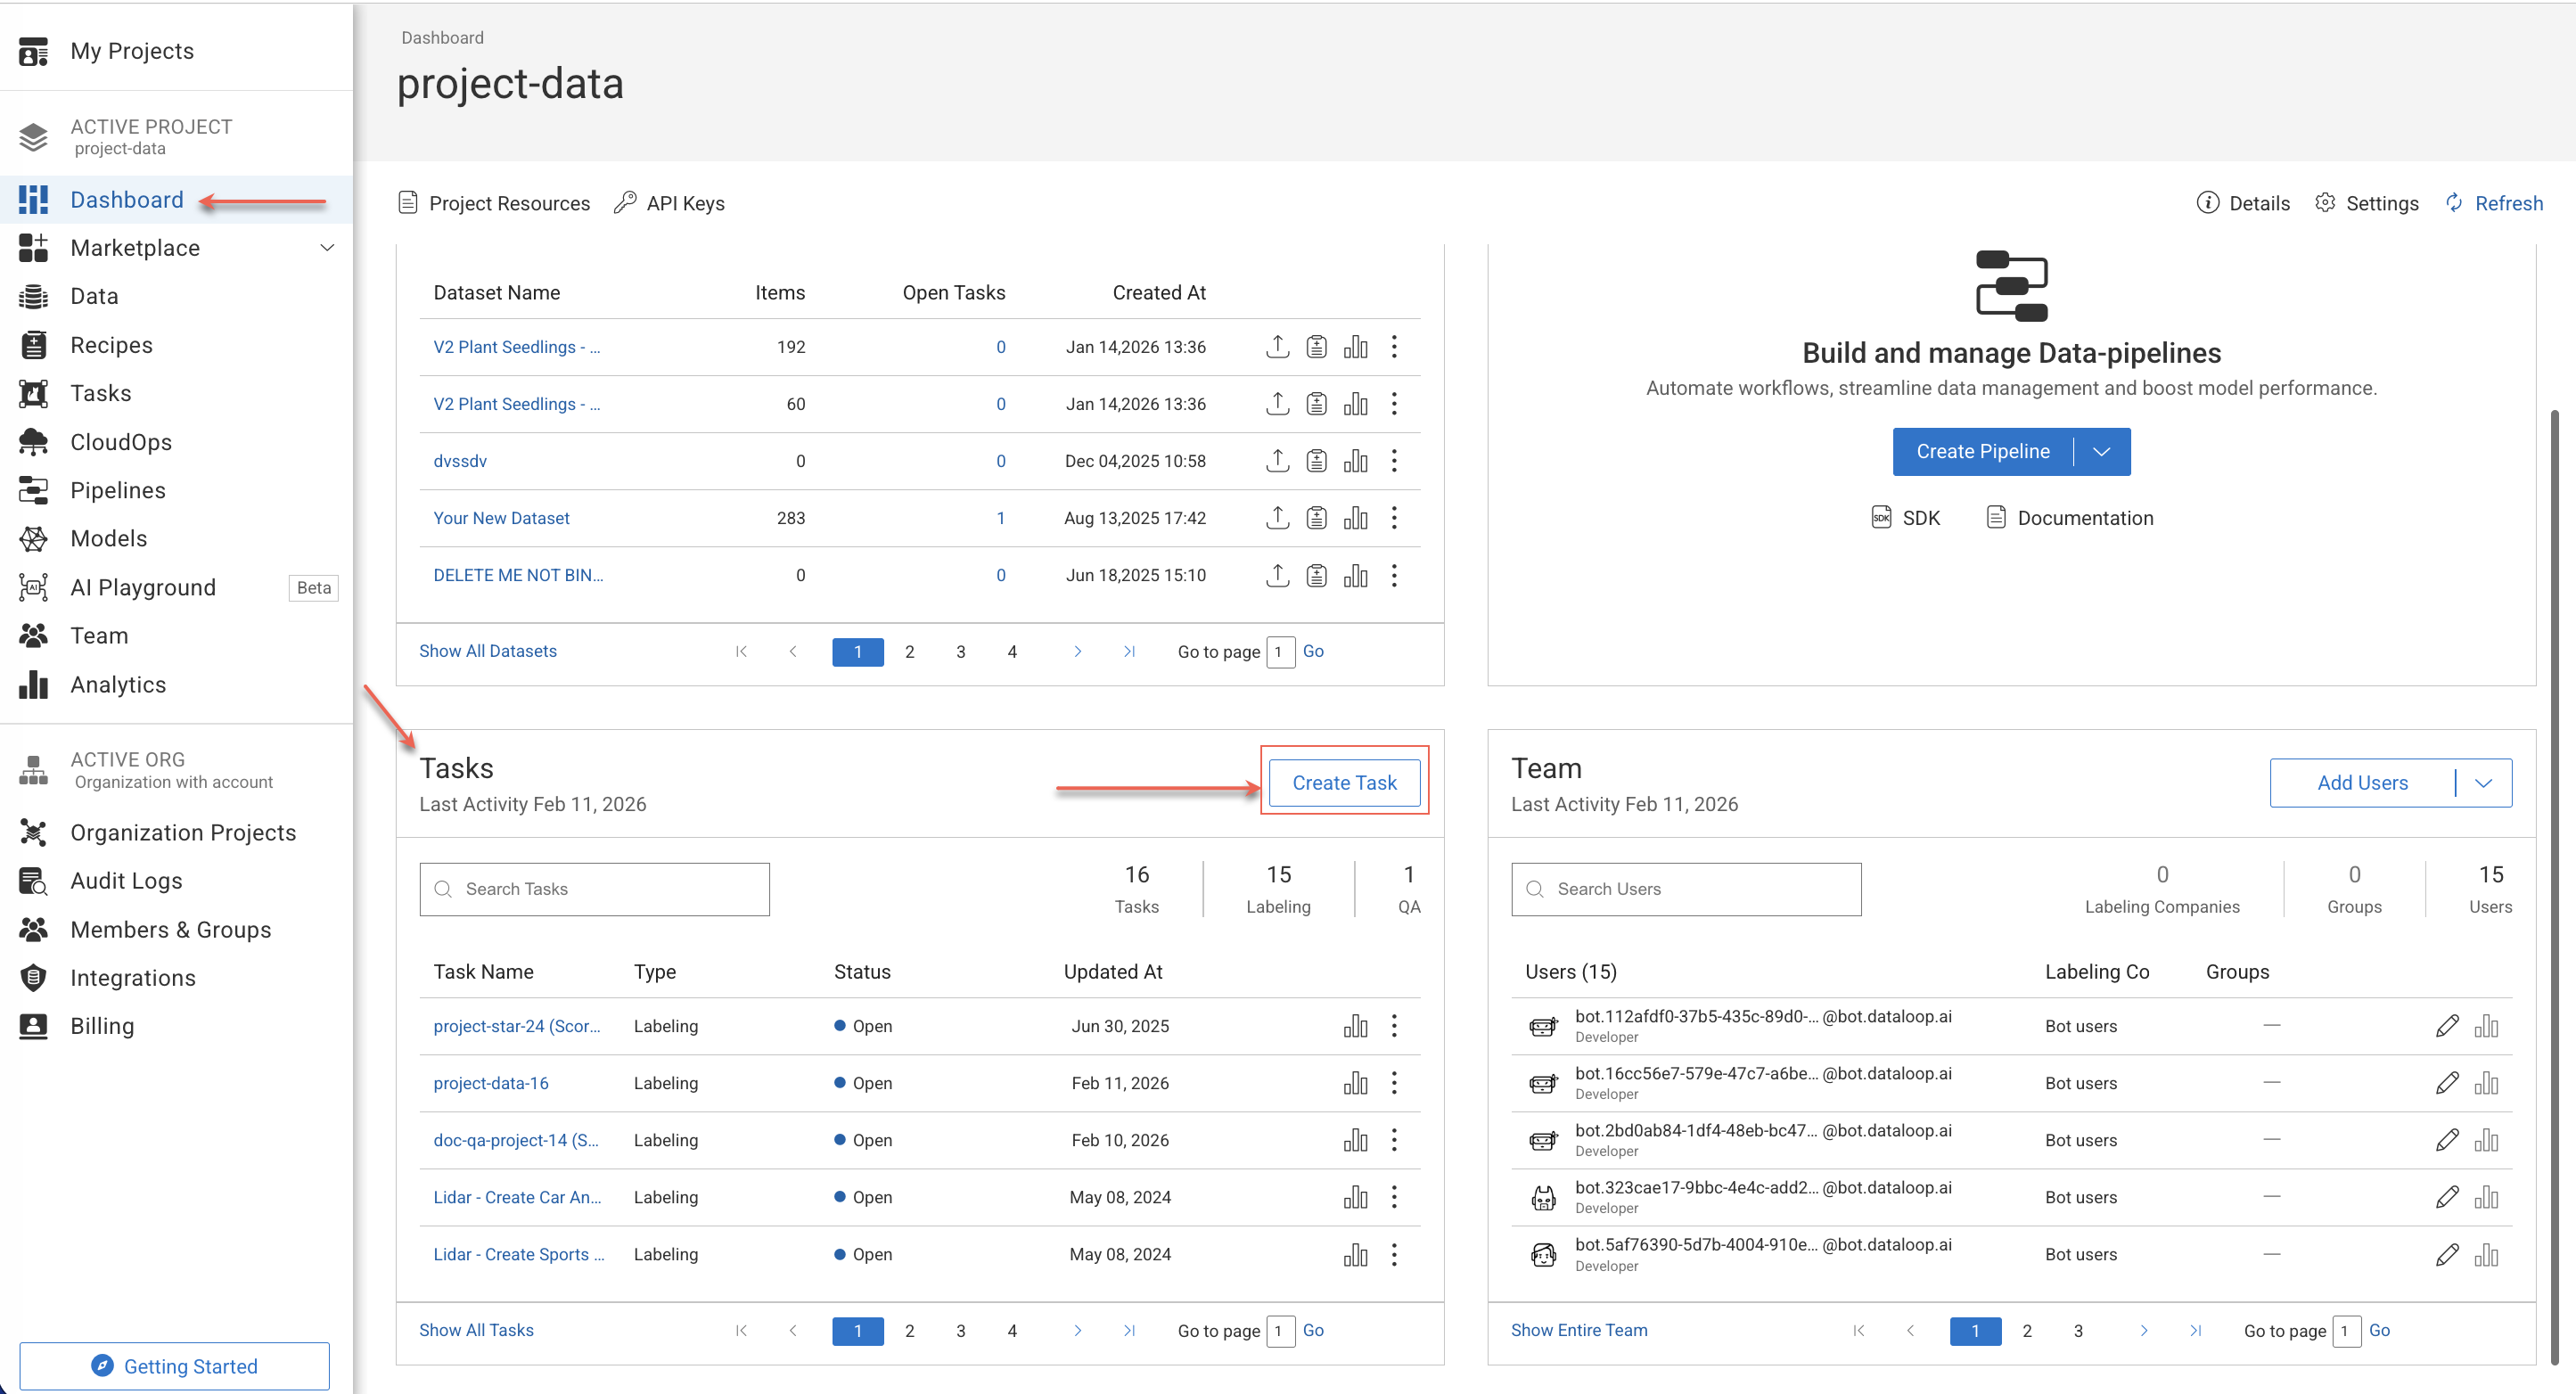This screenshot has height=1394, width=2576.
Task: Click upload icon for Your New Dataset row
Action: pyautogui.click(x=1277, y=518)
